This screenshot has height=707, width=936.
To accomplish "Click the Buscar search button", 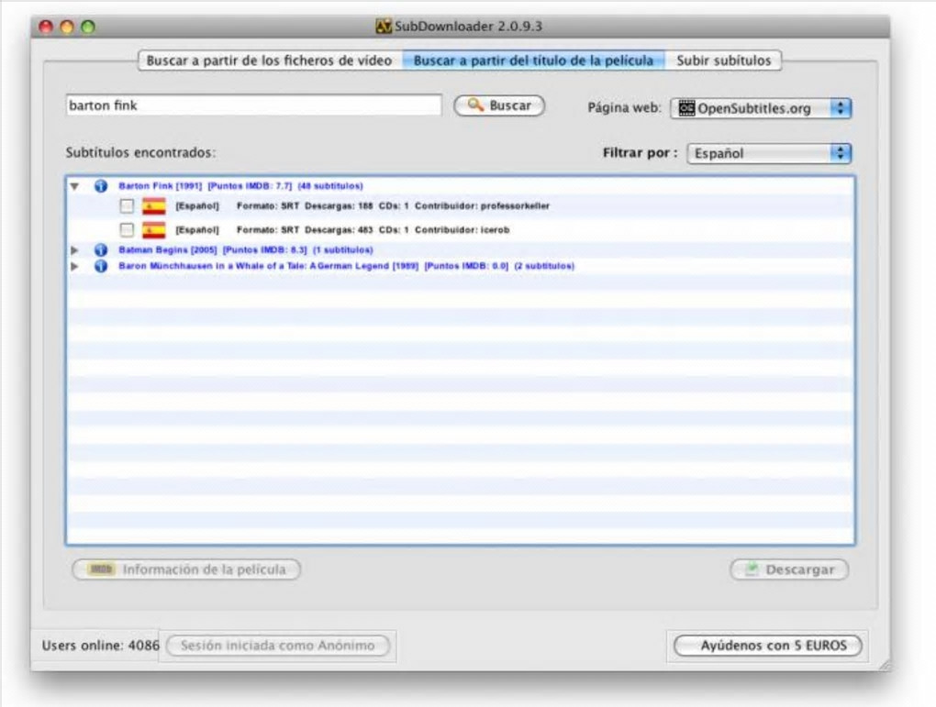I will point(499,105).
